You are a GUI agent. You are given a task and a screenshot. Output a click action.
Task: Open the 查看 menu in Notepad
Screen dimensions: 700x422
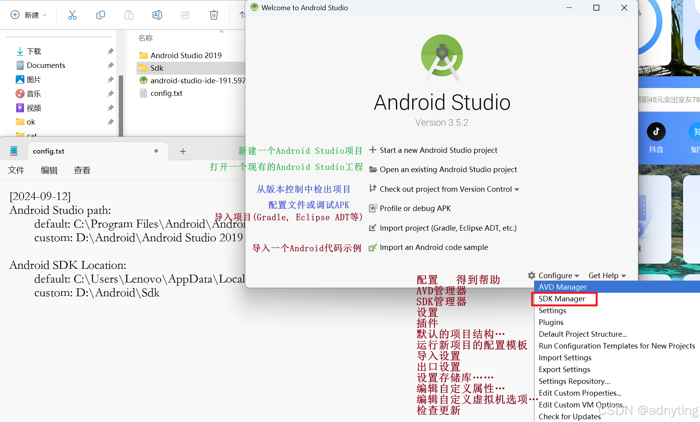(82, 170)
